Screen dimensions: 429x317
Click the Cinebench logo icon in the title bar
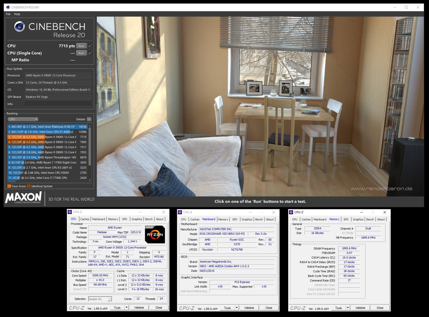click(8, 7)
